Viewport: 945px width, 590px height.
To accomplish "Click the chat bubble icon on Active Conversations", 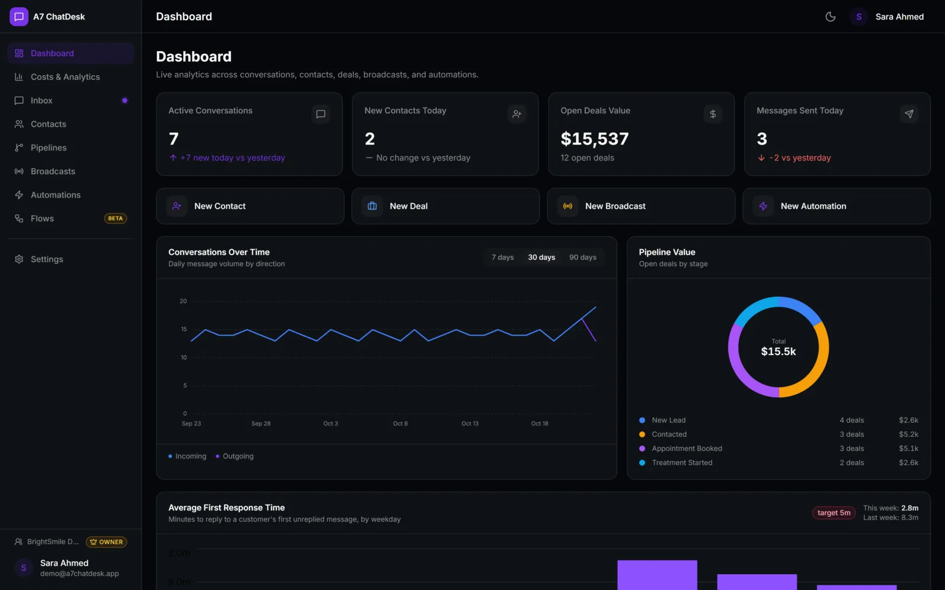I will point(321,114).
